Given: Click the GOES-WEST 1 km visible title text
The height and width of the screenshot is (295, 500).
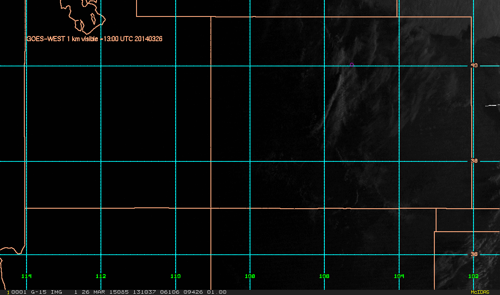Looking at the screenshot, I should (94, 39).
